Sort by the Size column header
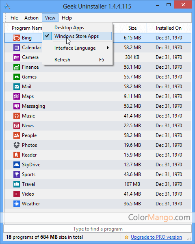 pyautogui.click(x=132, y=28)
